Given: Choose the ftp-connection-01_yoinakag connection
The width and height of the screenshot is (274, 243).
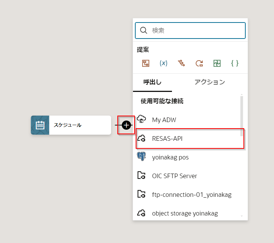Looking at the screenshot, I should (191, 195).
